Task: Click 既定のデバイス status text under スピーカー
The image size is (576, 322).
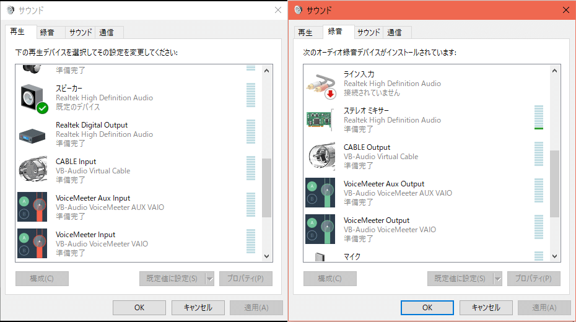Action: tap(78, 107)
